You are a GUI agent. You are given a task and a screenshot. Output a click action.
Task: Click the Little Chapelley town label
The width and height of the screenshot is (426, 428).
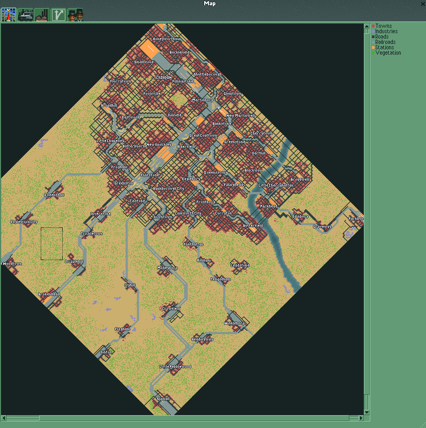tap(110, 141)
